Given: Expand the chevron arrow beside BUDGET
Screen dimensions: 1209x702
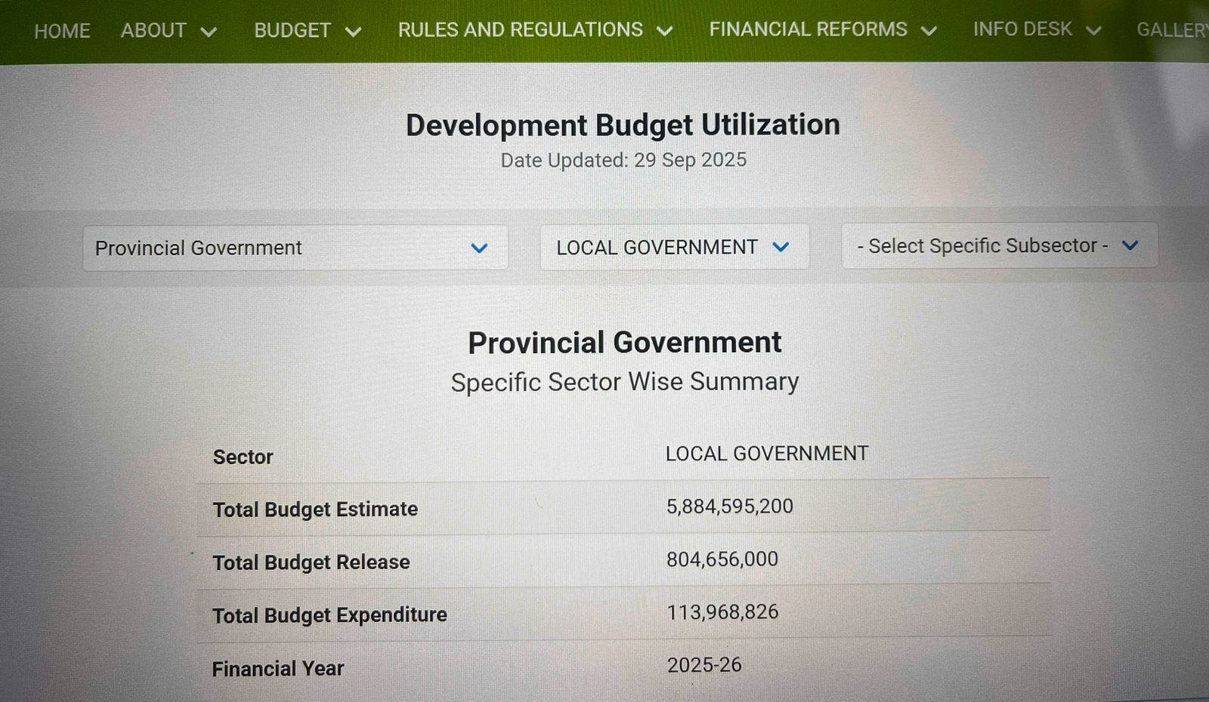Looking at the screenshot, I should 354,32.
